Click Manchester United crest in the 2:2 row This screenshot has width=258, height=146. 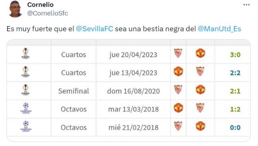tap(178, 71)
